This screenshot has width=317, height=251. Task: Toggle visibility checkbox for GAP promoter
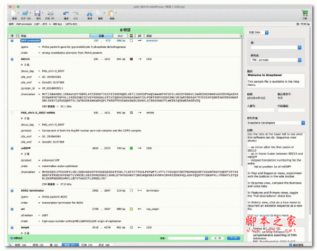(12, 41)
